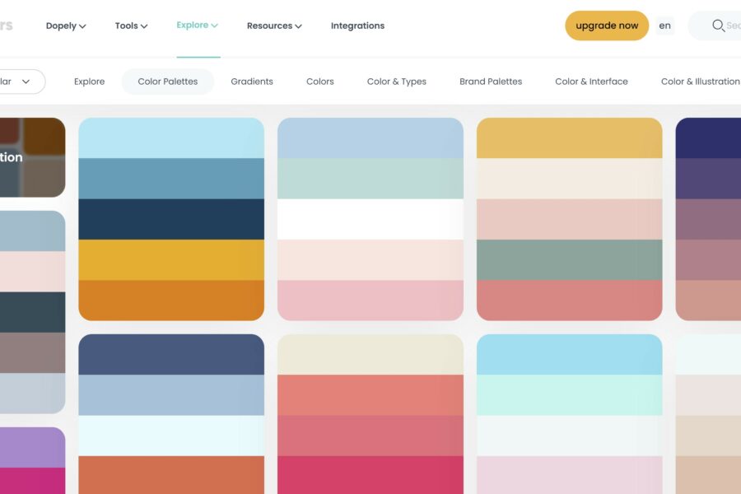The width and height of the screenshot is (741, 494).
Task: Go to the Integrations page
Action: coord(357,26)
